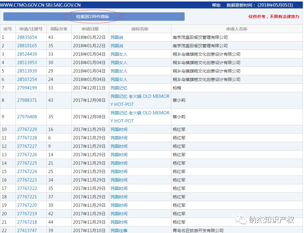Click the 申请日期 column header
The width and height of the screenshot is (304, 233).
click(90, 29)
